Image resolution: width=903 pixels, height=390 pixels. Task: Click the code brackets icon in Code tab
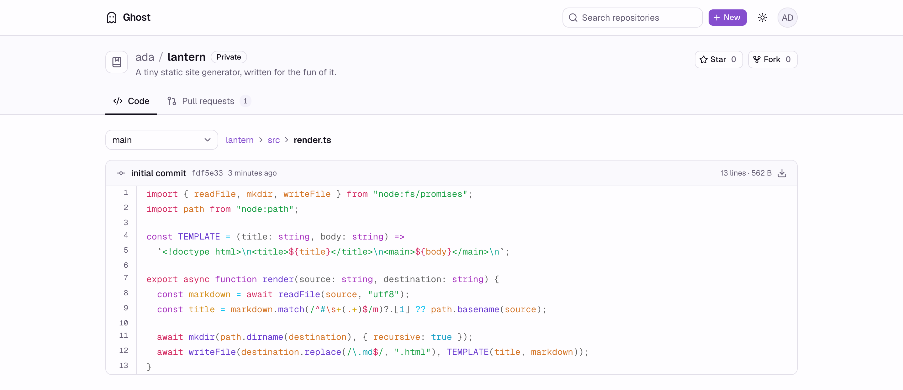[118, 101]
